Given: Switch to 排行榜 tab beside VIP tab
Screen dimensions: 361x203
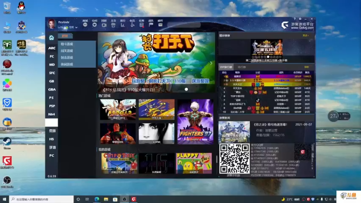Looking at the screenshot, I should tap(242, 67).
